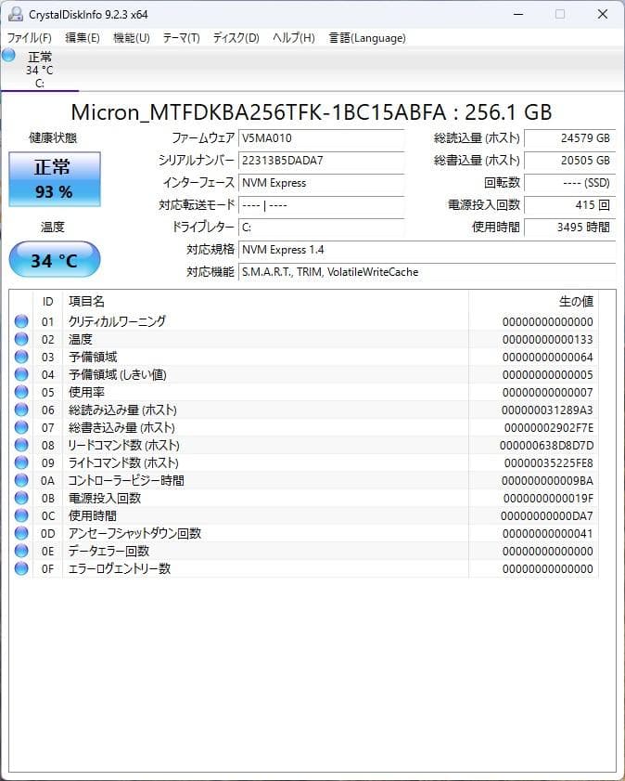Open the ファイル(F) menu
Viewport: 625px width, 781px height.
coord(30,38)
